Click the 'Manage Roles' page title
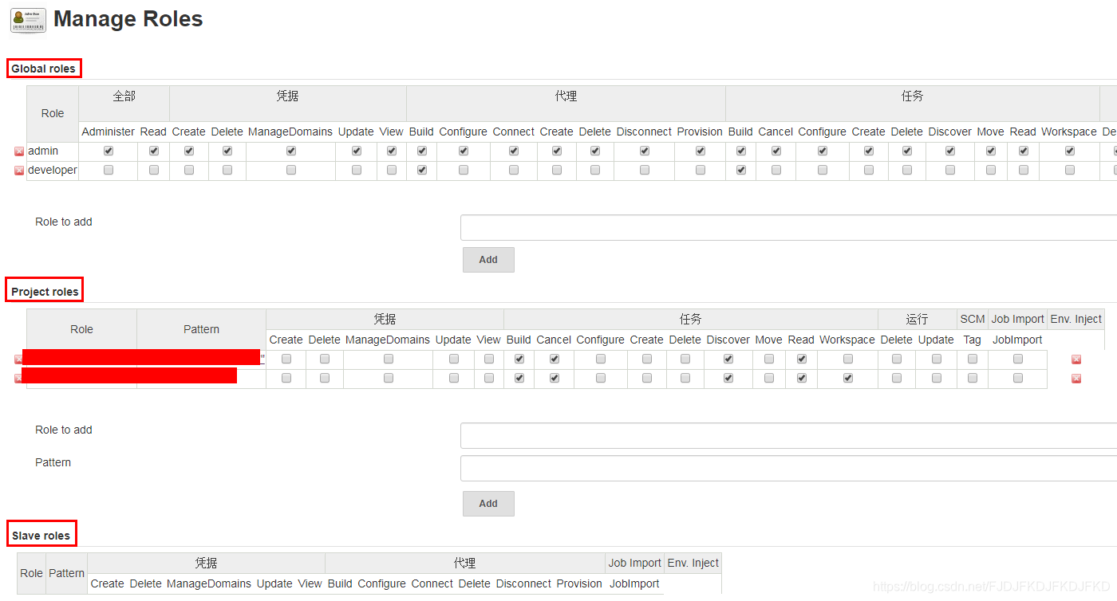 [128, 19]
